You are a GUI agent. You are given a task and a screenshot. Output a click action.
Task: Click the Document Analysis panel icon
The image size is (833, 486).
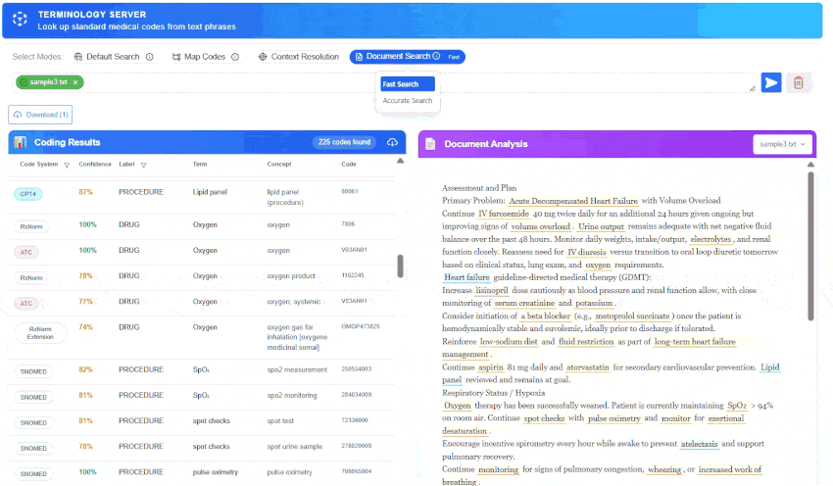point(430,144)
